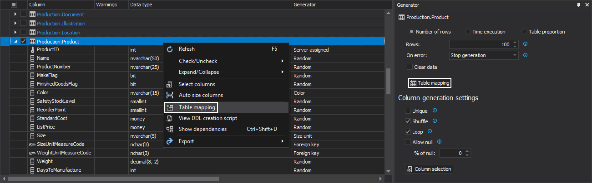
Task: Click the info icon next to Rows
Action: tap(525, 44)
